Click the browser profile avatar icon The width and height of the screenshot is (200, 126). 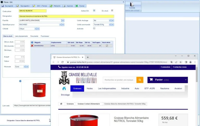point(190,62)
